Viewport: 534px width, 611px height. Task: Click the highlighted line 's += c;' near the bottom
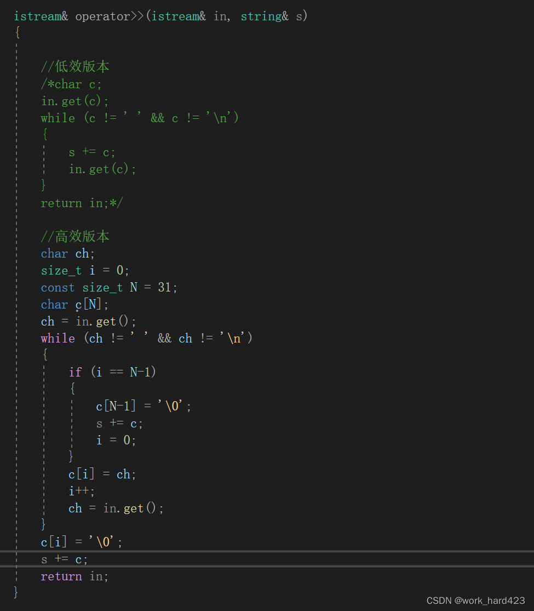[65, 559]
